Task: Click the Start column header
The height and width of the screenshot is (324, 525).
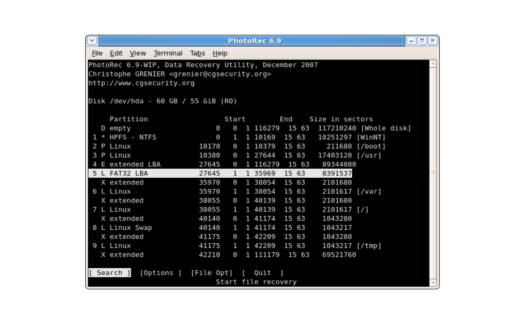Action: click(235, 119)
